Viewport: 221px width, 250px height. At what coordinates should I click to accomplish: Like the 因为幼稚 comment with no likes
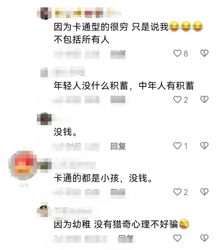(x=177, y=238)
